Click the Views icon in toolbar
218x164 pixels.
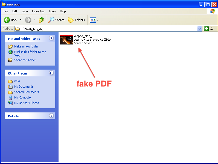93,20
